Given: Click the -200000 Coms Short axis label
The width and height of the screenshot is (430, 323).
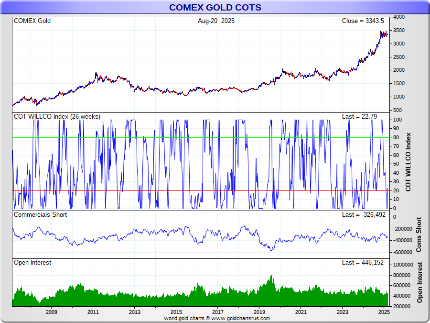Looking at the screenshot, I should (x=403, y=229).
